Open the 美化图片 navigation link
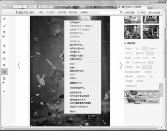This screenshot has width=167, height=131. (84, 12)
